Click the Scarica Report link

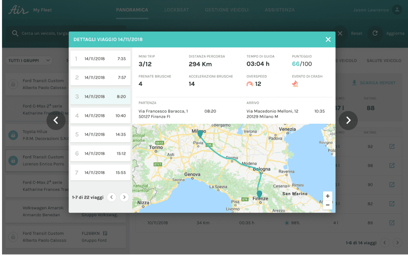click(377, 83)
